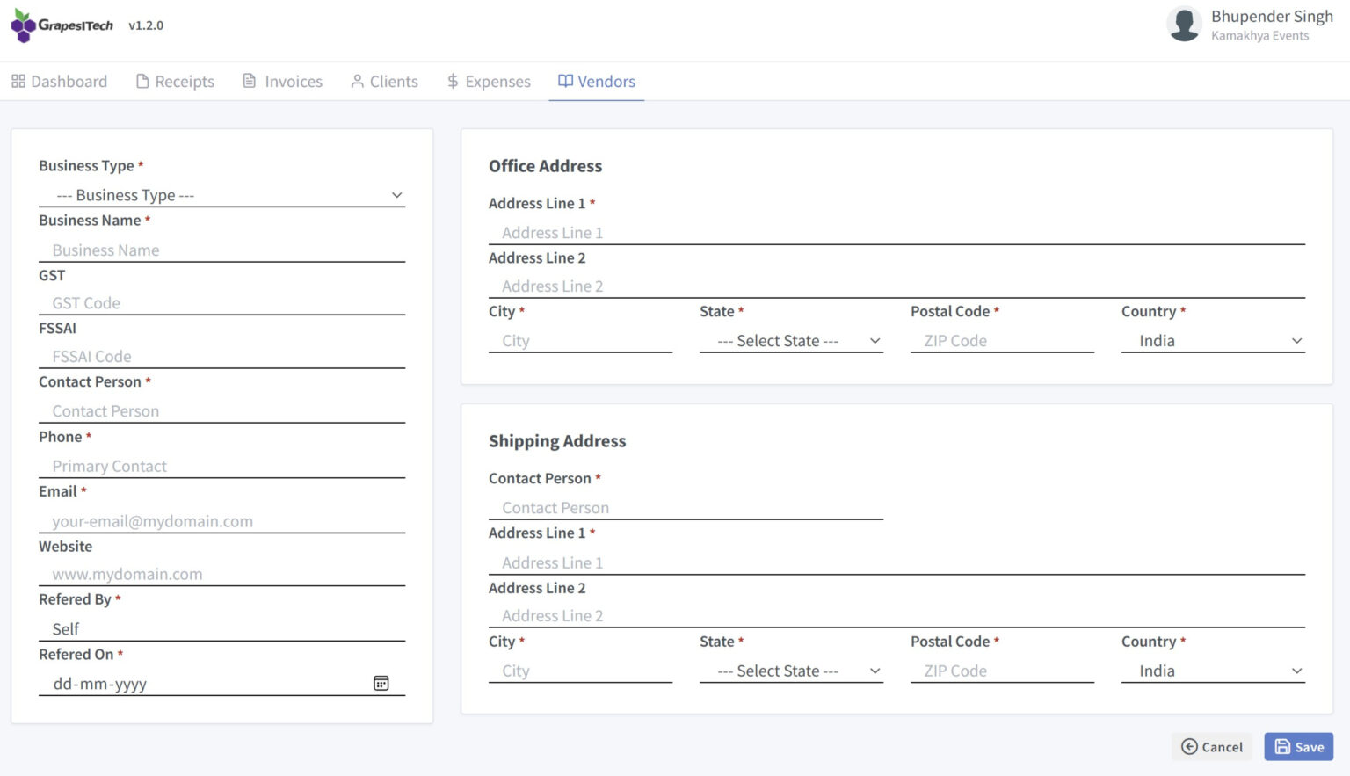The image size is (1350, 776).
Task: Click the Clients person icon
Action: click(357, 81)
